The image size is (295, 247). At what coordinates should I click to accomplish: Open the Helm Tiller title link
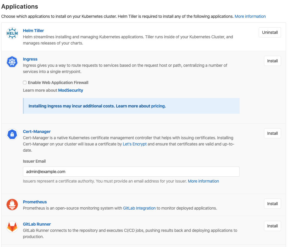click(x=33, y=31)
